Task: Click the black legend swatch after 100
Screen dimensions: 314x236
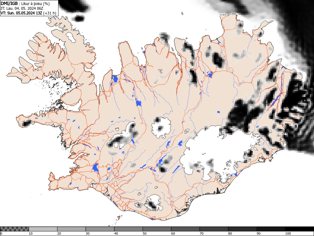Action: [x=299, y=229]
